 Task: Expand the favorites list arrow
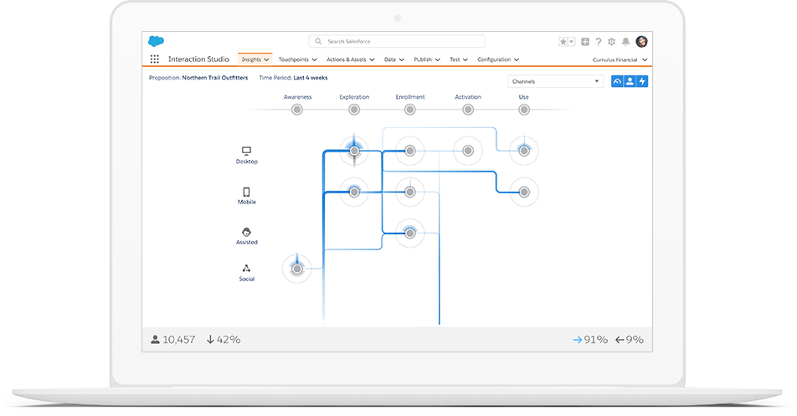point(572,42)
